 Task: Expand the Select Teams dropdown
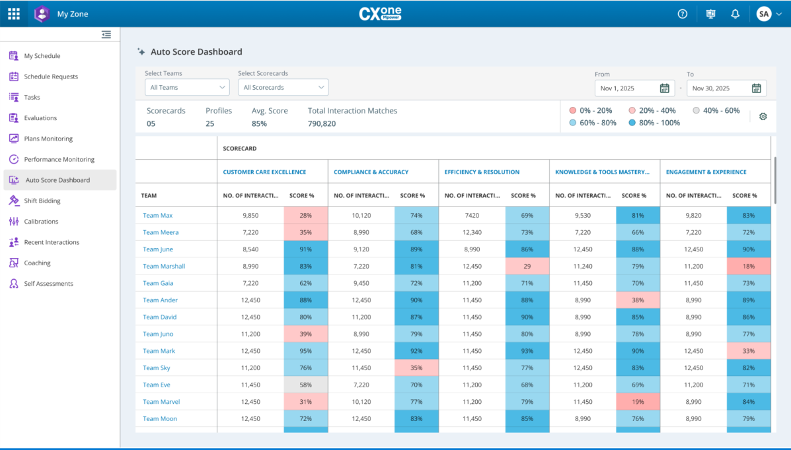coord(187,87)
